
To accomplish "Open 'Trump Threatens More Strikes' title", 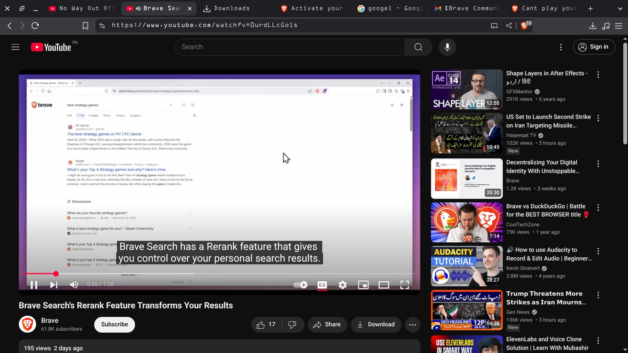I will (546, 298).
